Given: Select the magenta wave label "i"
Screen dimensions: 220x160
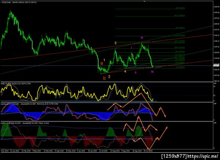Looking at the screenshot, I should (x=131, y=48).
